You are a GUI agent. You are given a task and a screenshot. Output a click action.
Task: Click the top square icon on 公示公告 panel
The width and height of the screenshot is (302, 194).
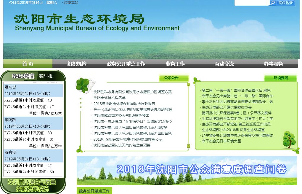click(189, 85)
